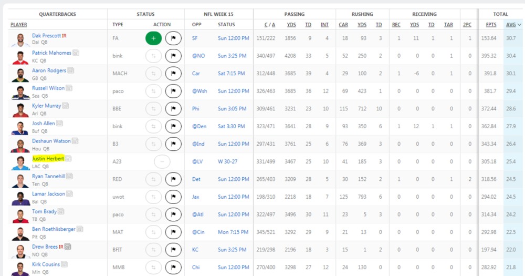Click the trade icon for Aaron Rodgers
525x276 pixels.
[x=153, y=74]
